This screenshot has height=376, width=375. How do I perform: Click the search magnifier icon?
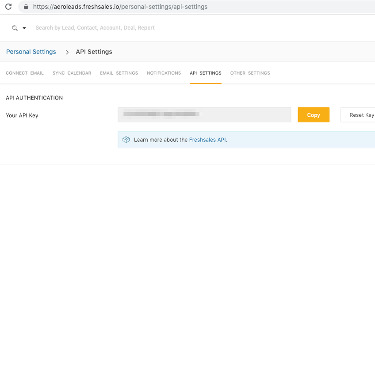[x=14, y=27]
